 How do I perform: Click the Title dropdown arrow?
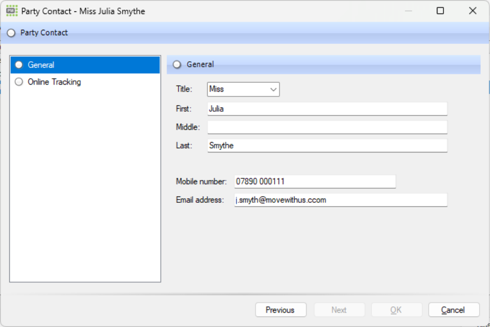point(273,89)
